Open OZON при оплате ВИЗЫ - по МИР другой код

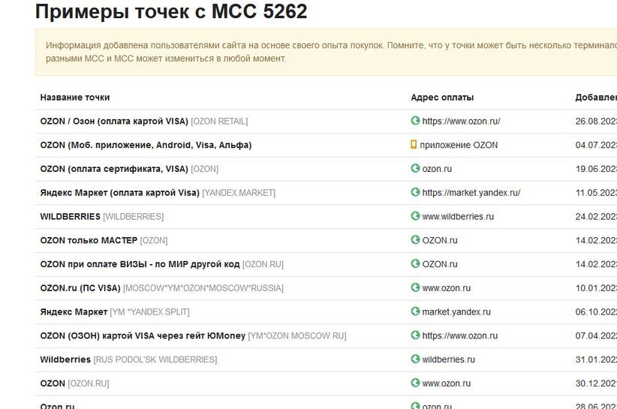[140, 264]
